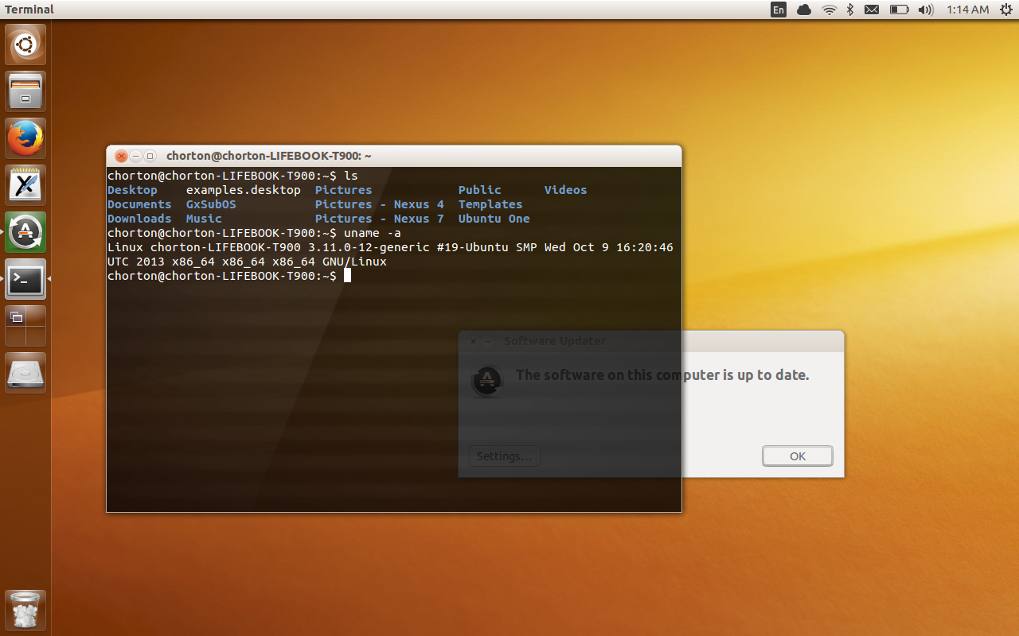Minimize the Software Updater dialog
Image resolution: width=1019 pixels, height=636 pixels.
point(487,341)
